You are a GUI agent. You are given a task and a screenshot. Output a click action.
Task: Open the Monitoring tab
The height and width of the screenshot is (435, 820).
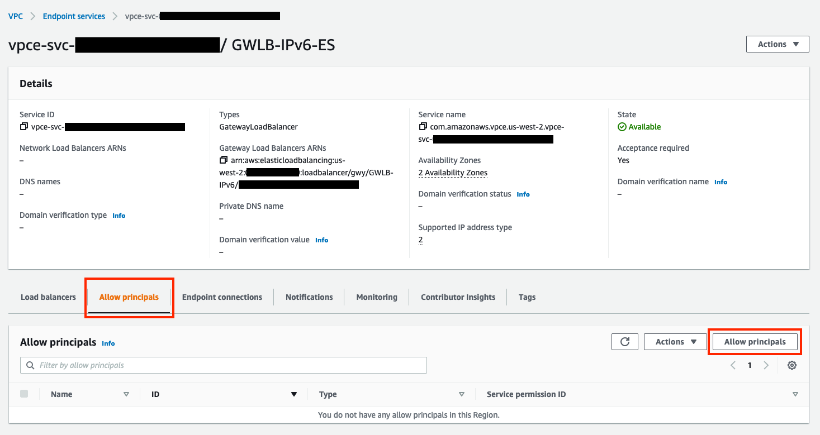[x=376, y=297]
